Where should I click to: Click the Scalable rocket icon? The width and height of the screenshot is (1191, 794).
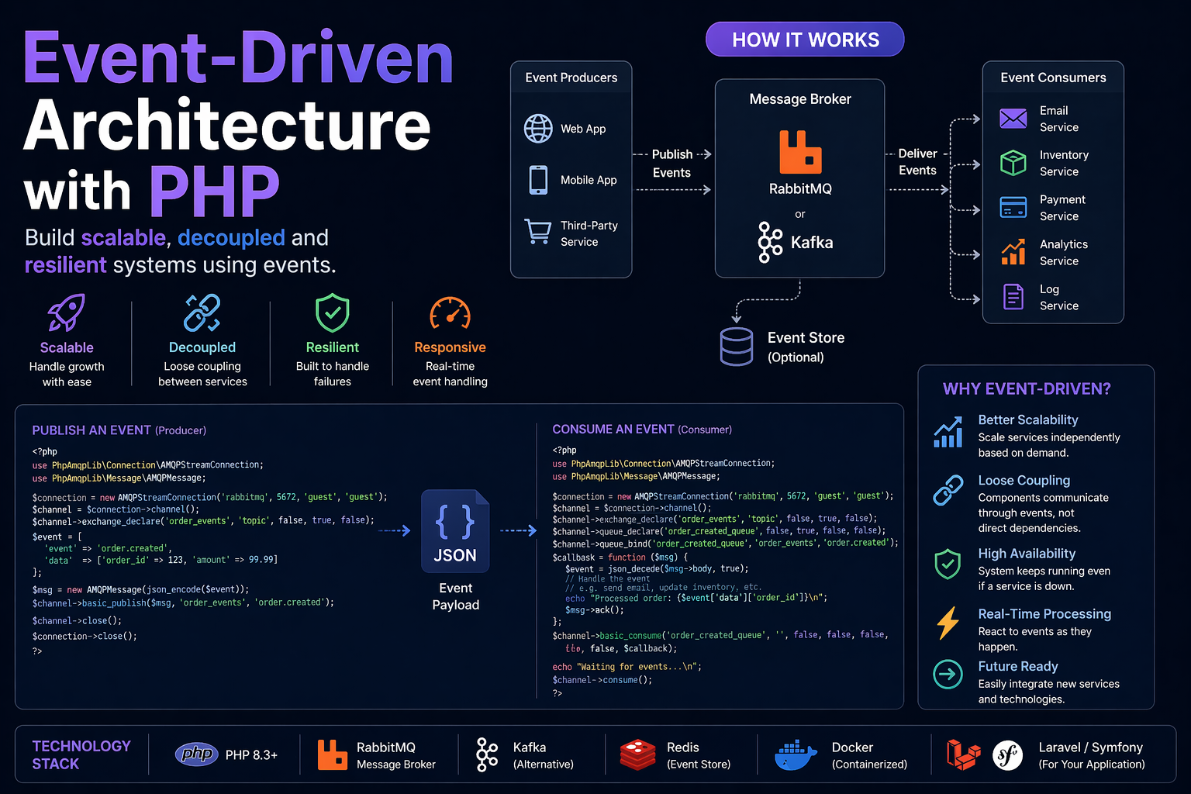point(67,312)
